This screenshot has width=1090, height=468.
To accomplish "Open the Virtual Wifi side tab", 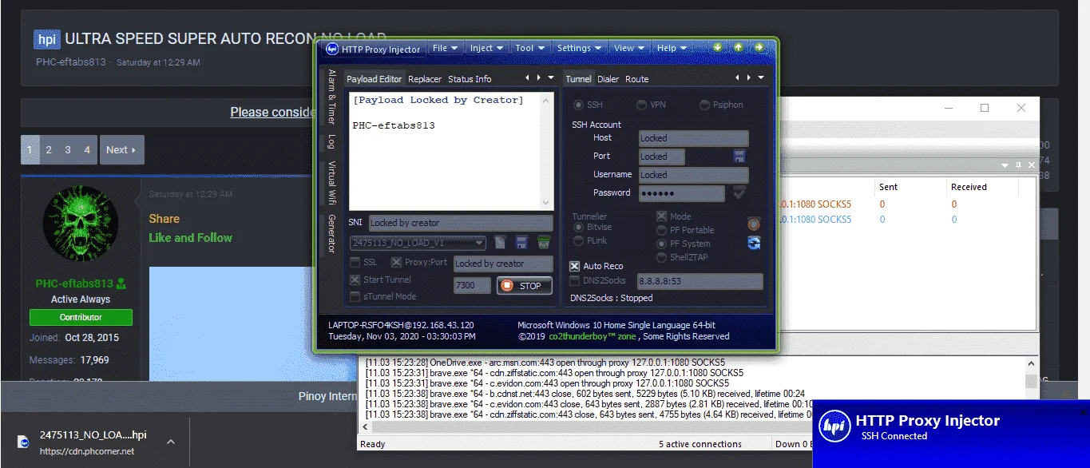I will click(332, 183).
